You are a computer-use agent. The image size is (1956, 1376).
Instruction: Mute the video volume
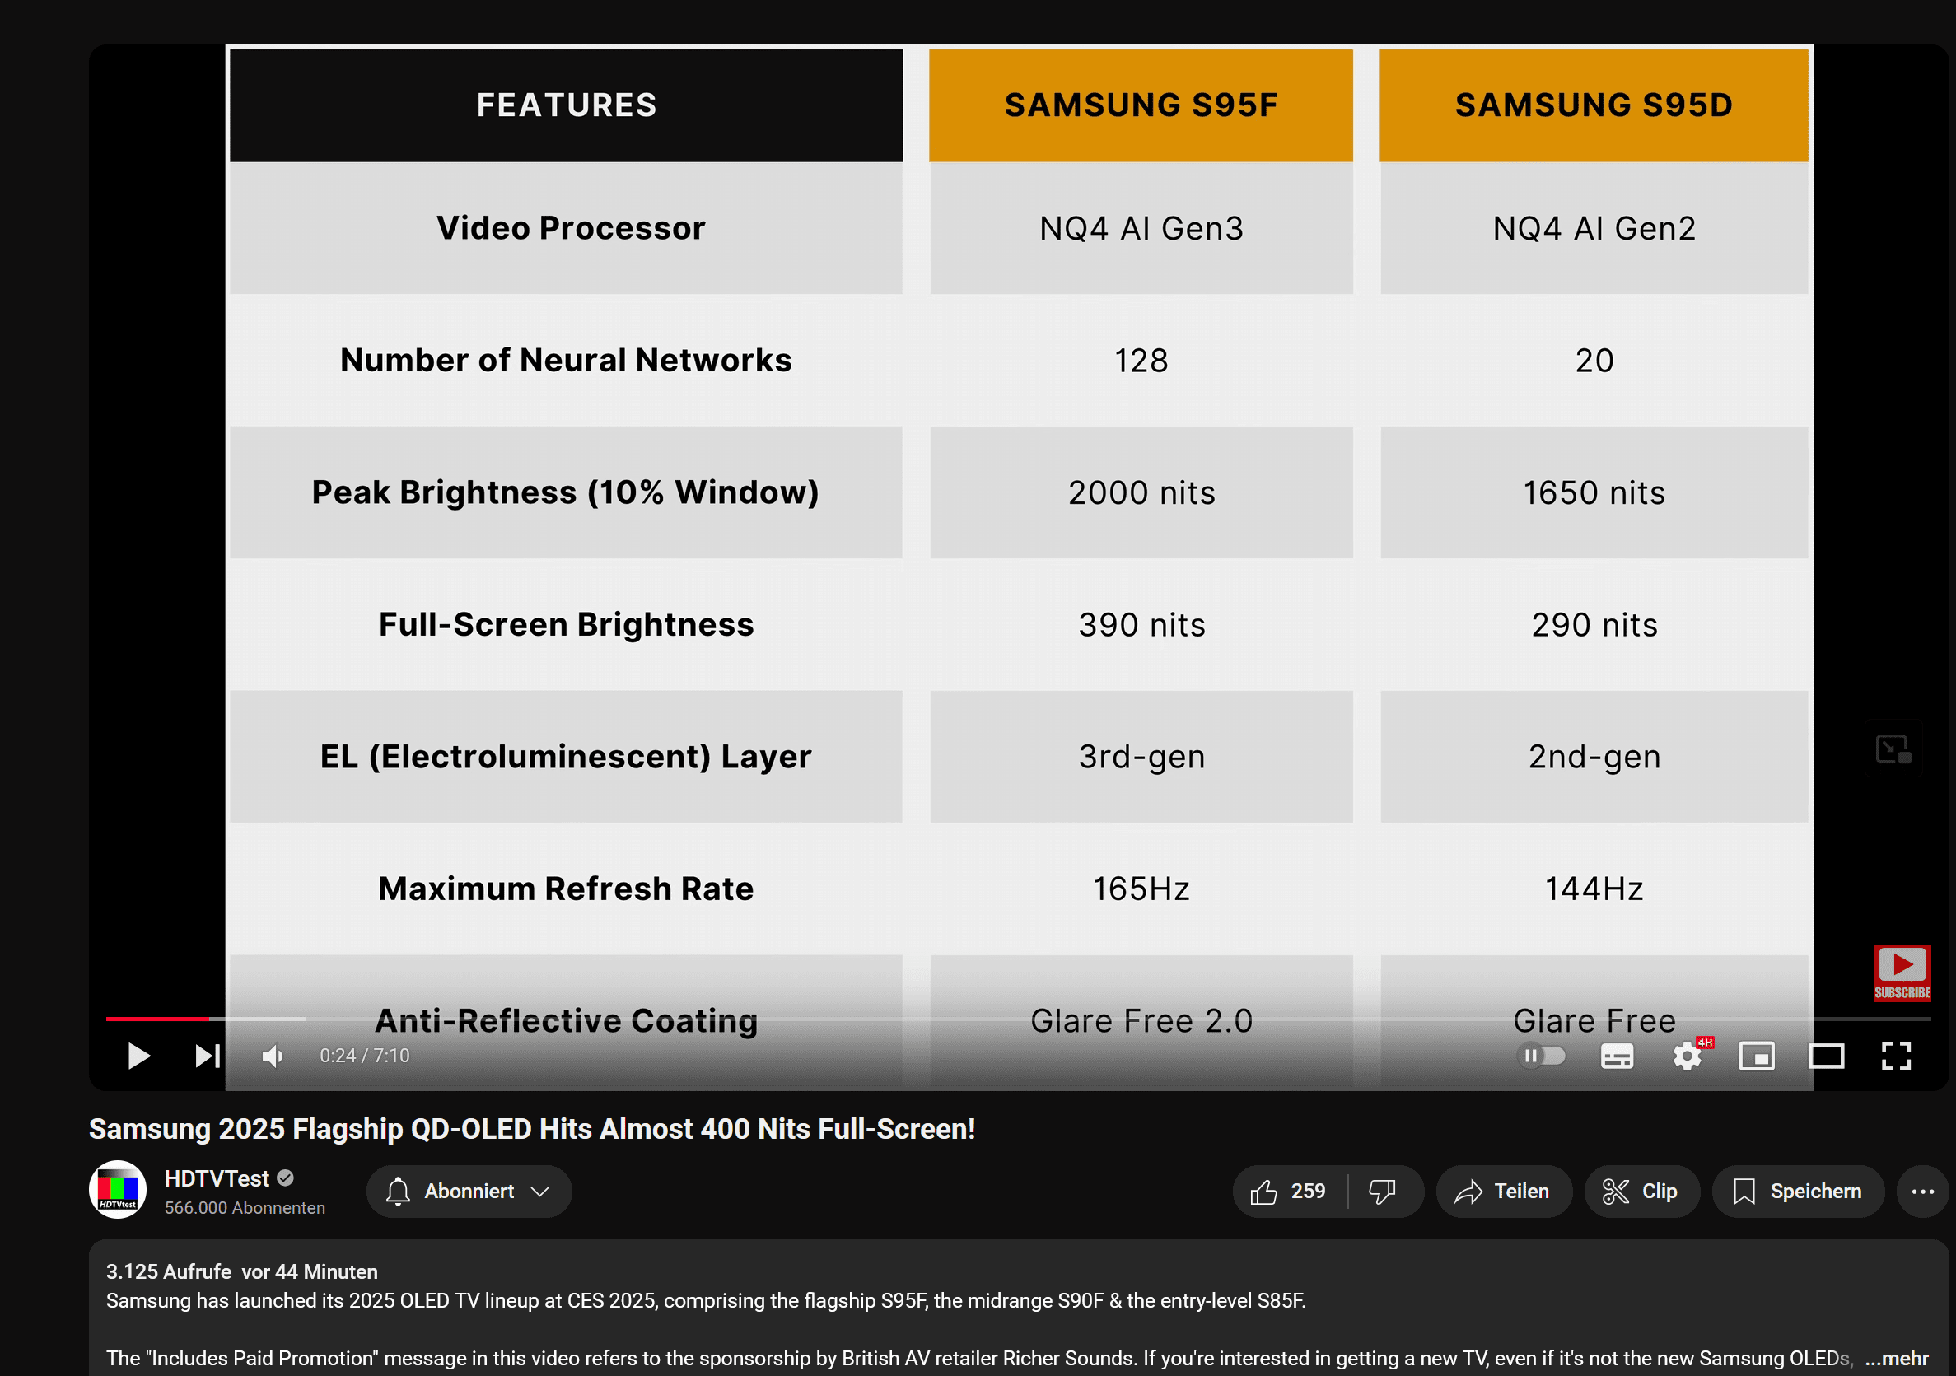click(273, 1056)
